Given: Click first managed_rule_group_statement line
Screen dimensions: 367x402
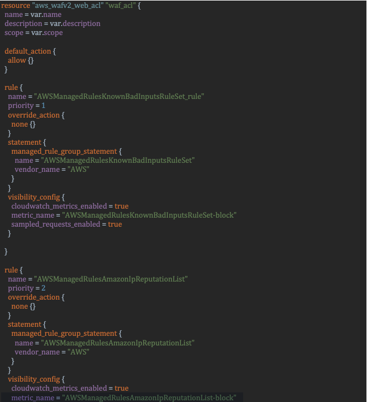Looking at the screenshot, I should click(67, 152).
